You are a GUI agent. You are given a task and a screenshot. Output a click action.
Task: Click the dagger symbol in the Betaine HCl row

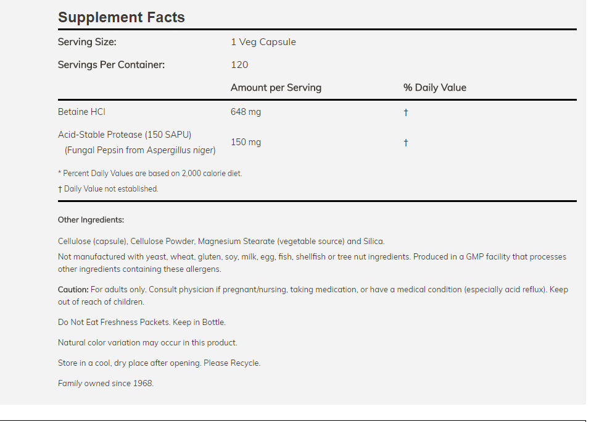(x=405, y=112)
